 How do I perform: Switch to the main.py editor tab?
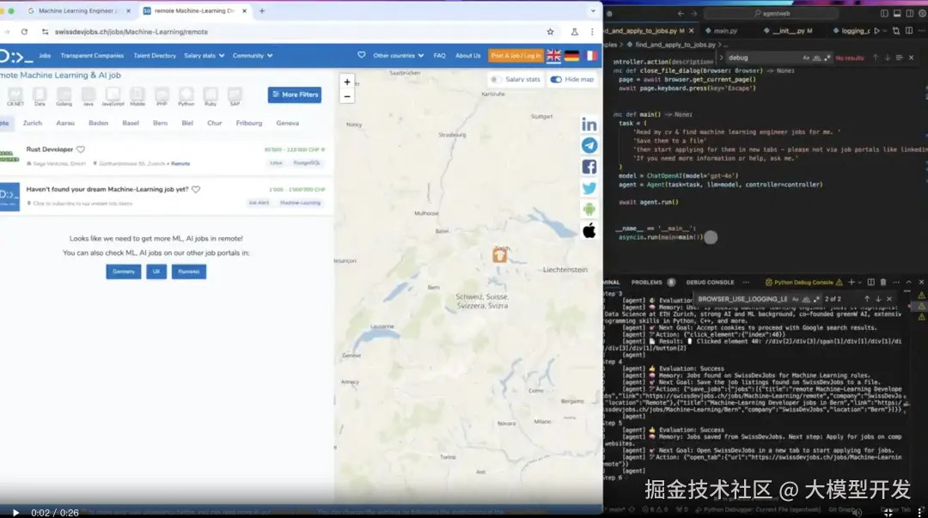[725, 31]
